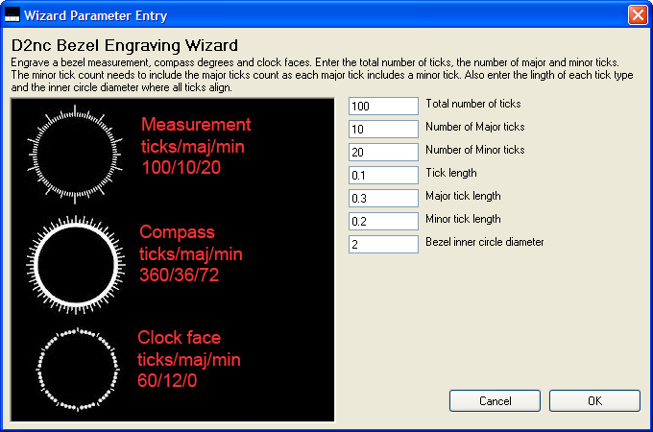Click the 'Wizard Parameter Entry' window title

pos(95,15)
